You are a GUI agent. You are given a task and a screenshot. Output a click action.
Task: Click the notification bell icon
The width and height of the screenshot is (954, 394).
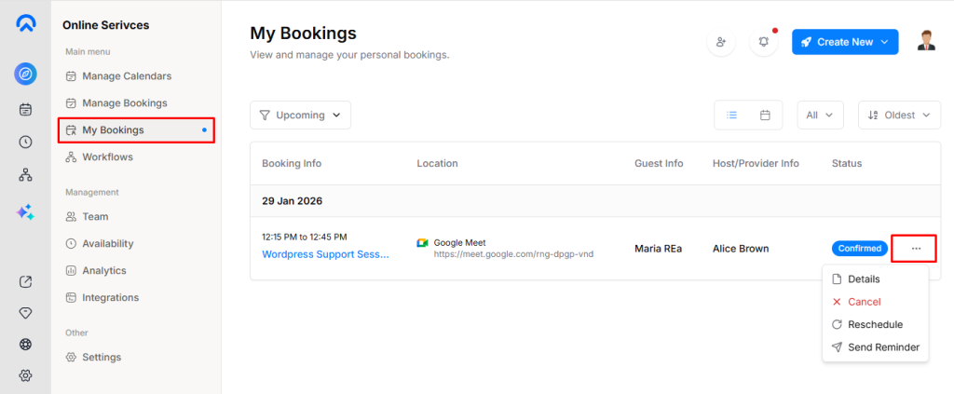coord(764,42)
